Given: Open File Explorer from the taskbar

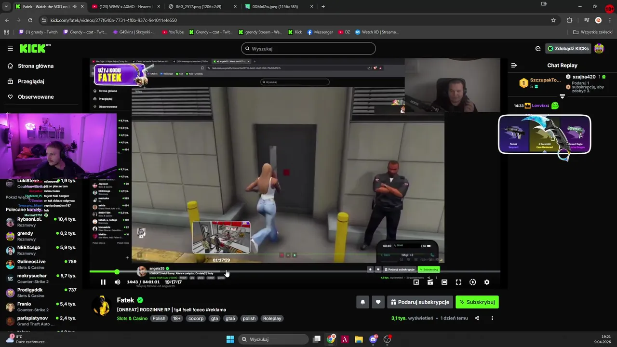Looking at the screenshot, I should point(359,339).
